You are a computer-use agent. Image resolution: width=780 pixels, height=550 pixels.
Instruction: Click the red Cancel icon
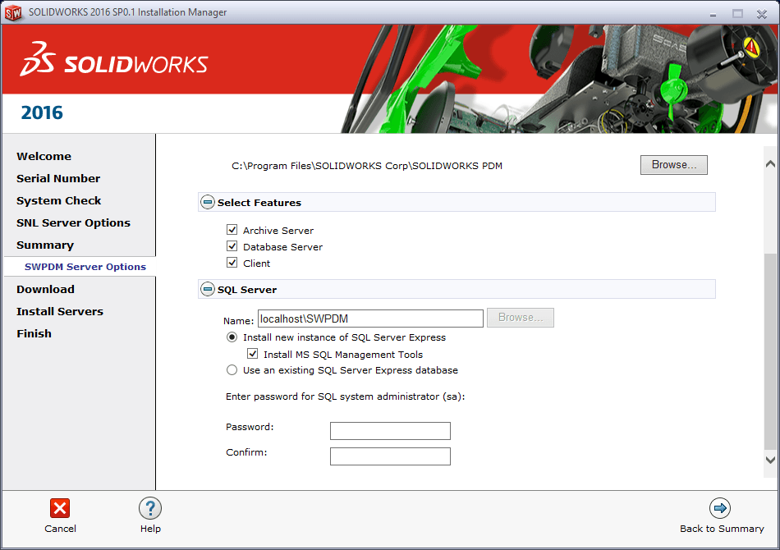(60, 508)
